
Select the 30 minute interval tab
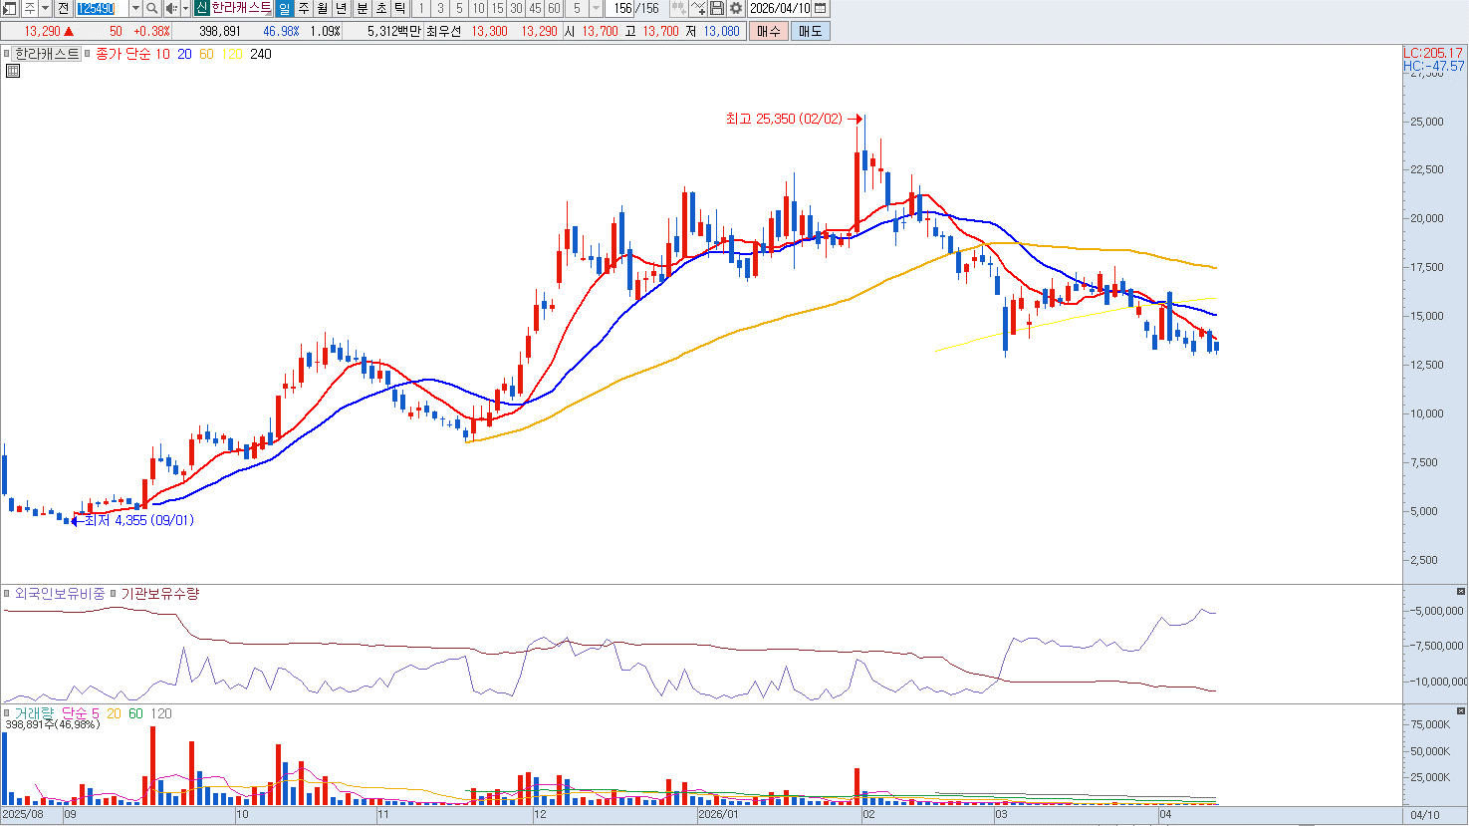(516, 8)
